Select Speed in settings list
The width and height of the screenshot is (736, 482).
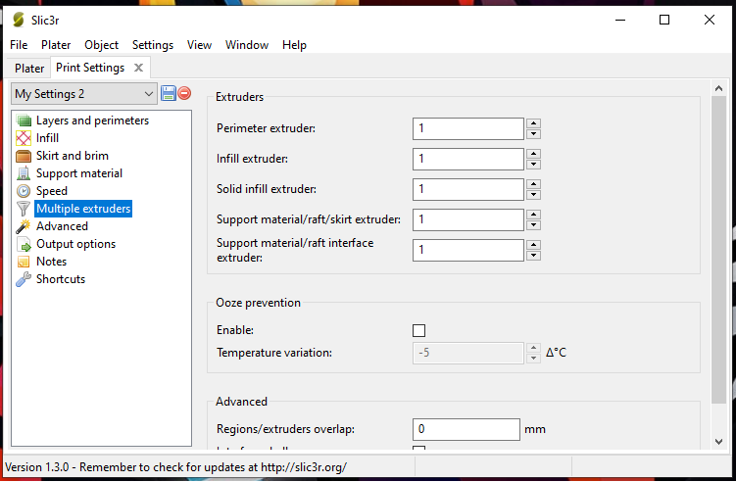click(x=52, y=191)
